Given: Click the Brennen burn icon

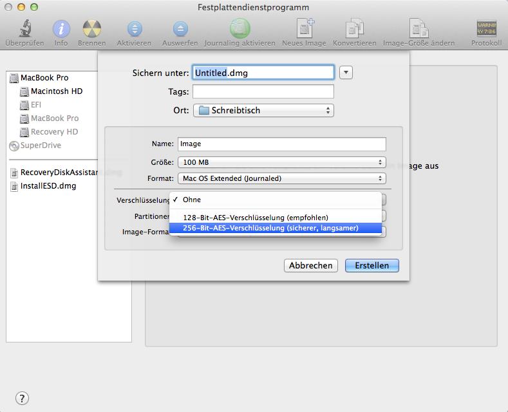Looking at the screenshot, I should [x=91, y=29].
